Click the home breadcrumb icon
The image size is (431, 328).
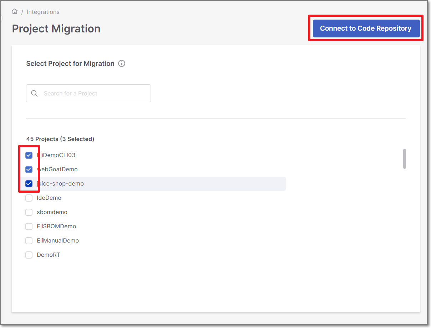pos(14,11)
